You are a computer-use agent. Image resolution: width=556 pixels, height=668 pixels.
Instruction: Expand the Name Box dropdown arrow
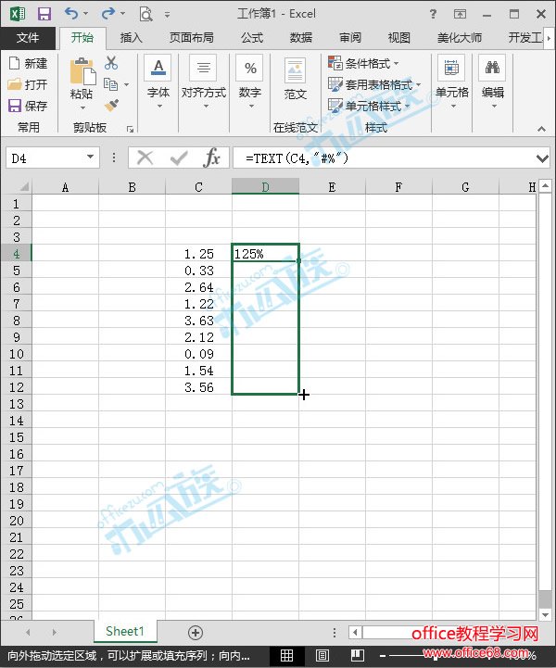pyautogui.click(x=90, y=157)
